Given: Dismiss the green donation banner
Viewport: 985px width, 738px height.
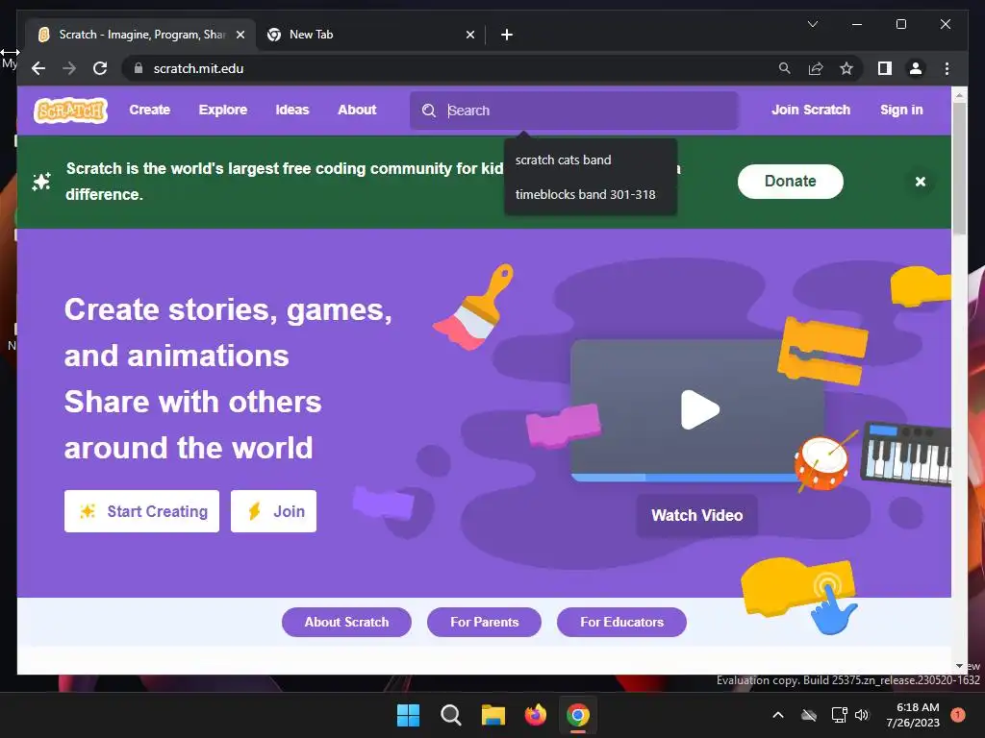Looking at the screenshot, I should tap(921, 182).
